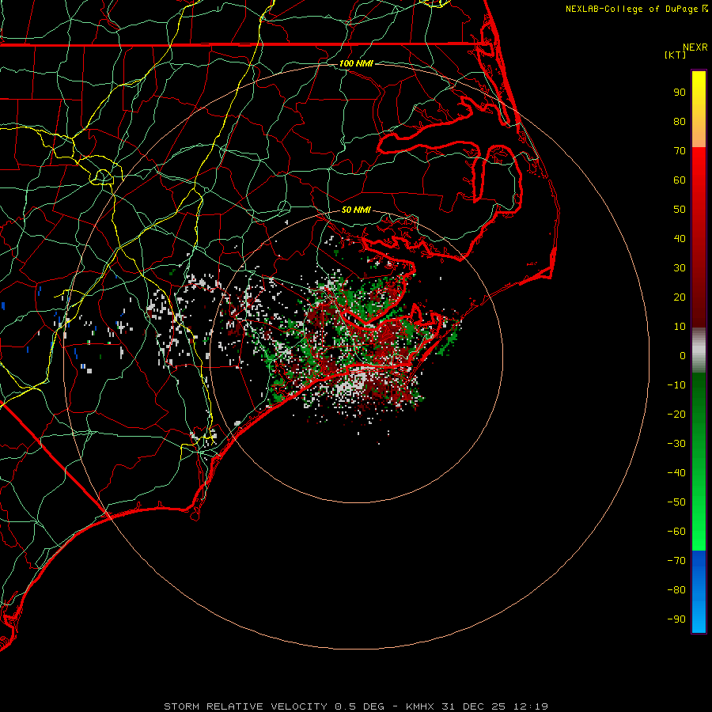Click the 40 value on the velocity scale

click(x=680, y=238)
